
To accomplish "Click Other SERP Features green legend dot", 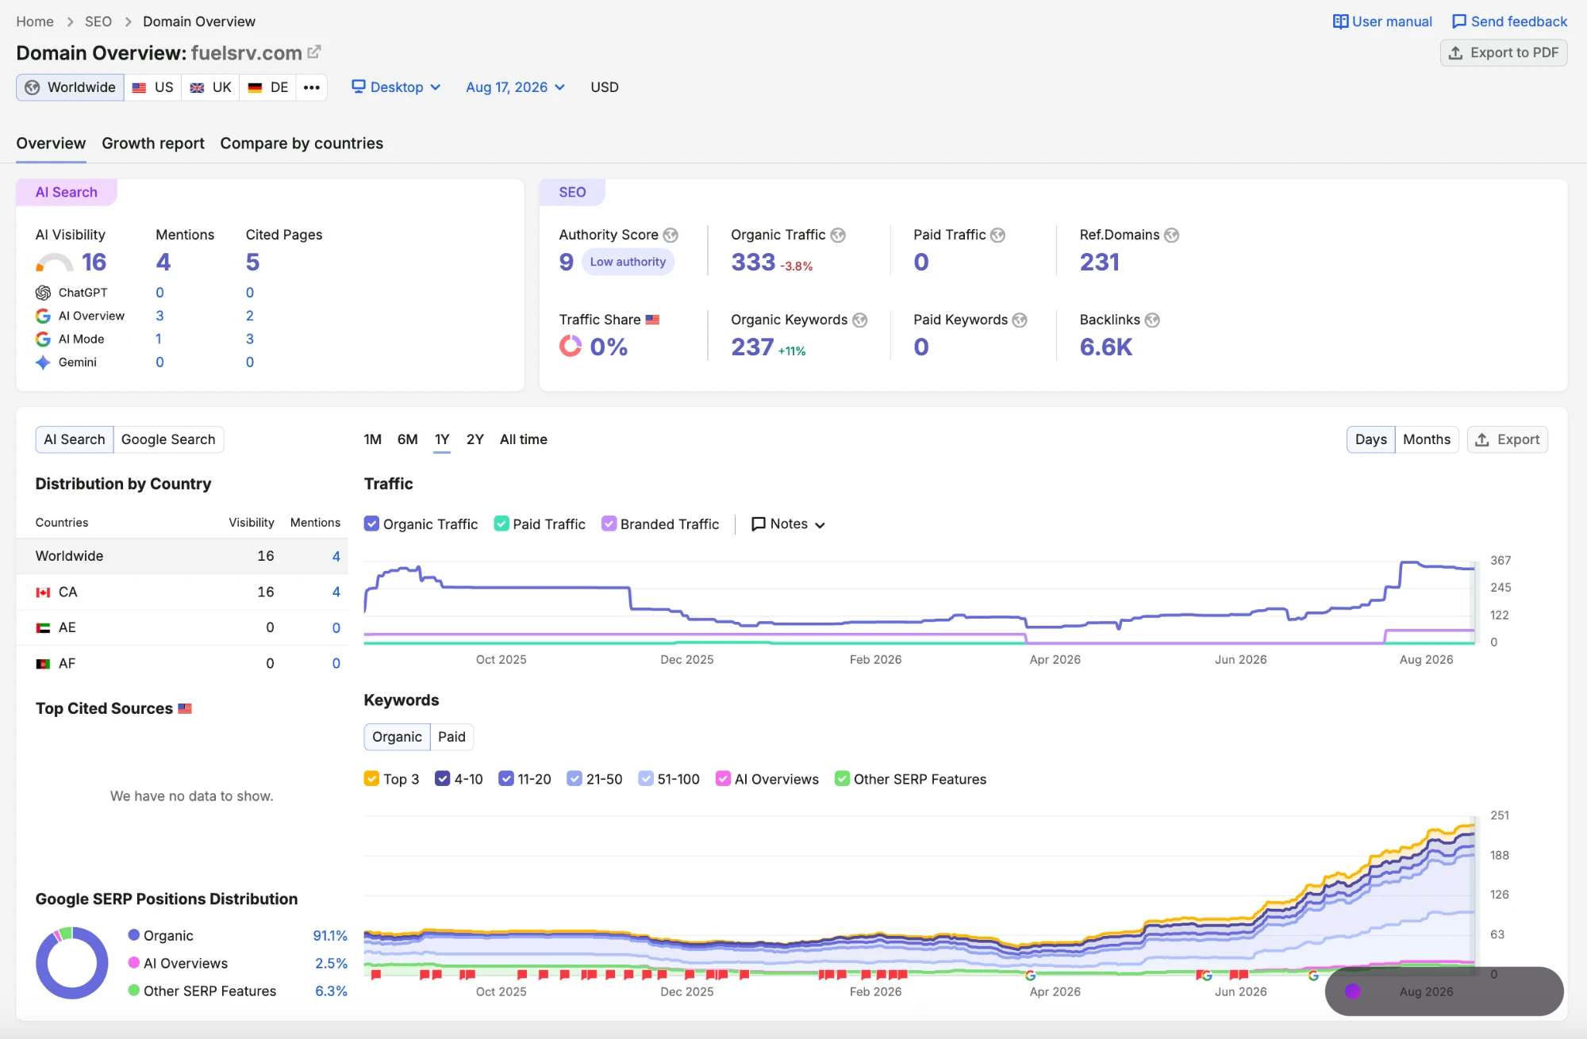I will tap(134, 991).
